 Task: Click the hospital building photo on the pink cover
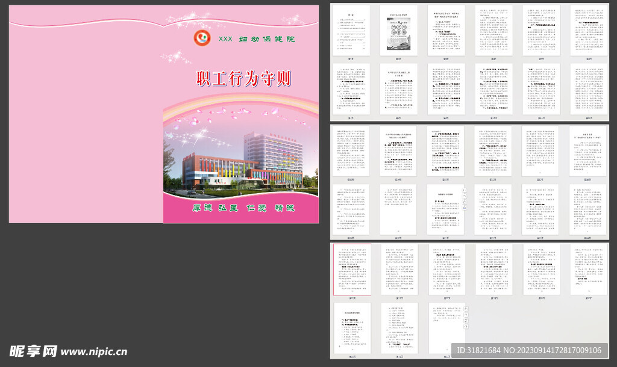241,168
